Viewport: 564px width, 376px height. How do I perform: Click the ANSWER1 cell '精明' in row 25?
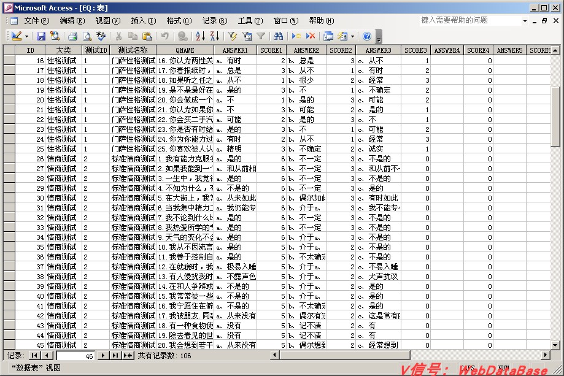coord(235,149)
